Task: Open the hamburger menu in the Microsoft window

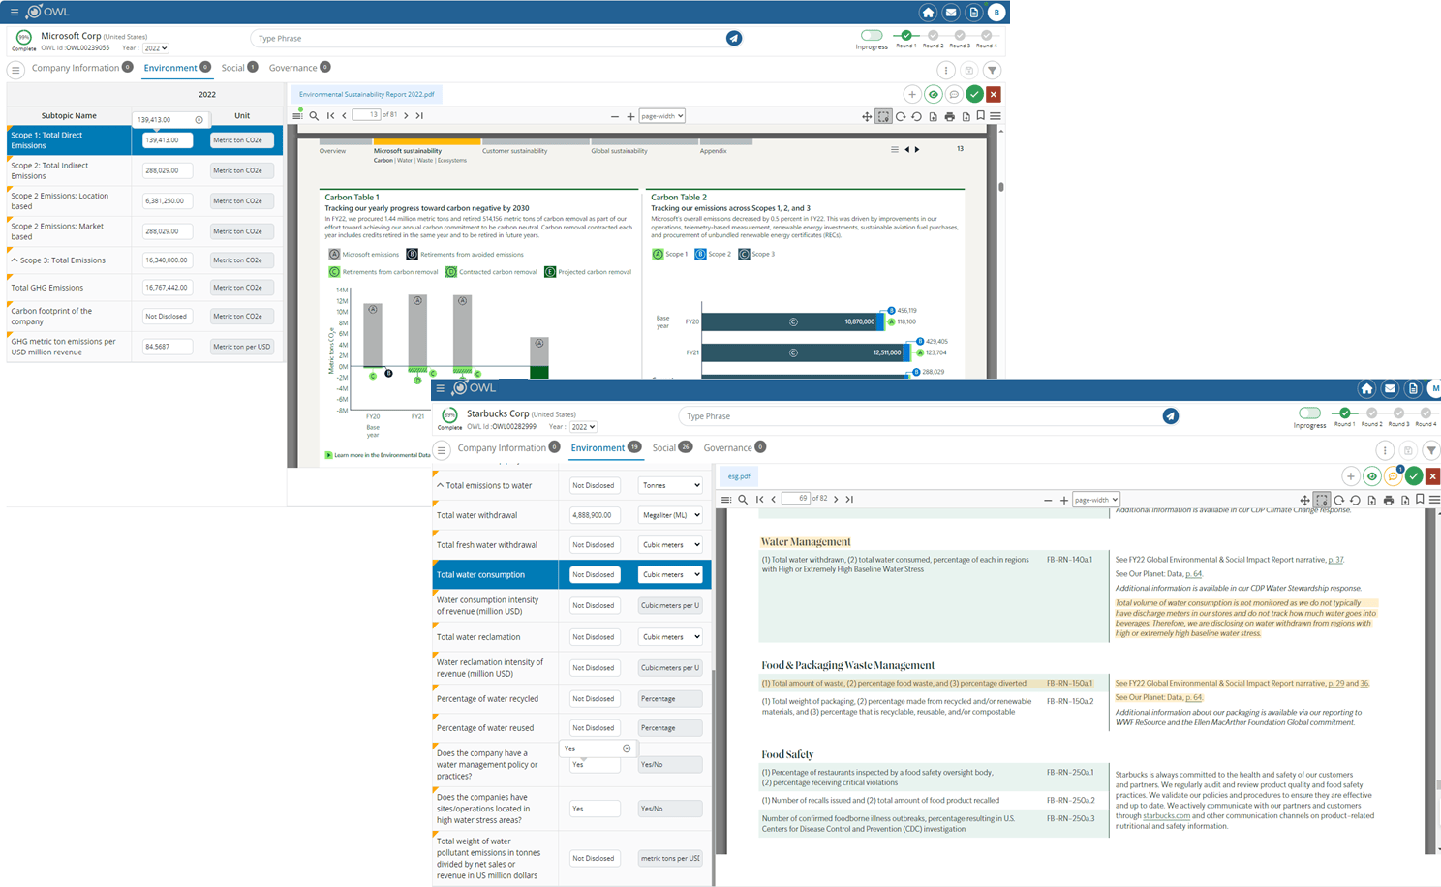Action: [x=14, y=13]
